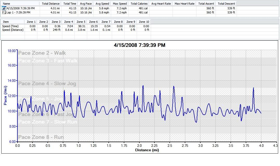
Task: Click the Total Calories column header
Action: 139,4
